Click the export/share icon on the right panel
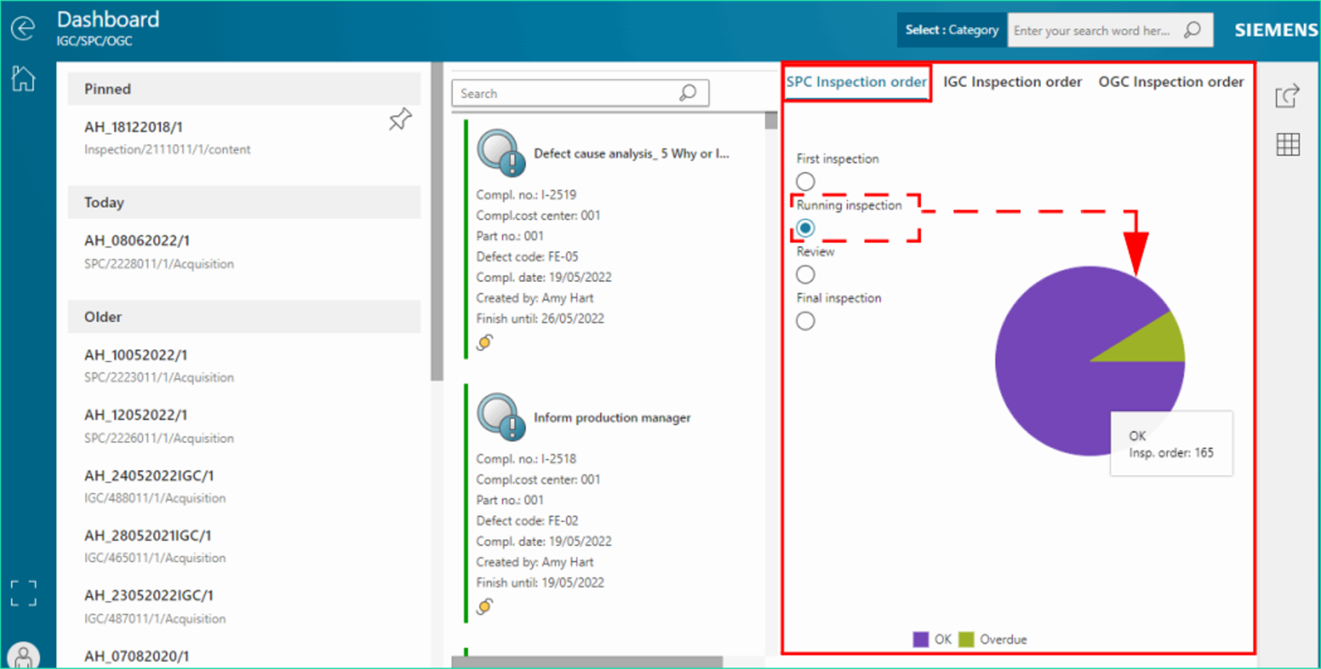1321x669 pixels. pos(1287,95)
